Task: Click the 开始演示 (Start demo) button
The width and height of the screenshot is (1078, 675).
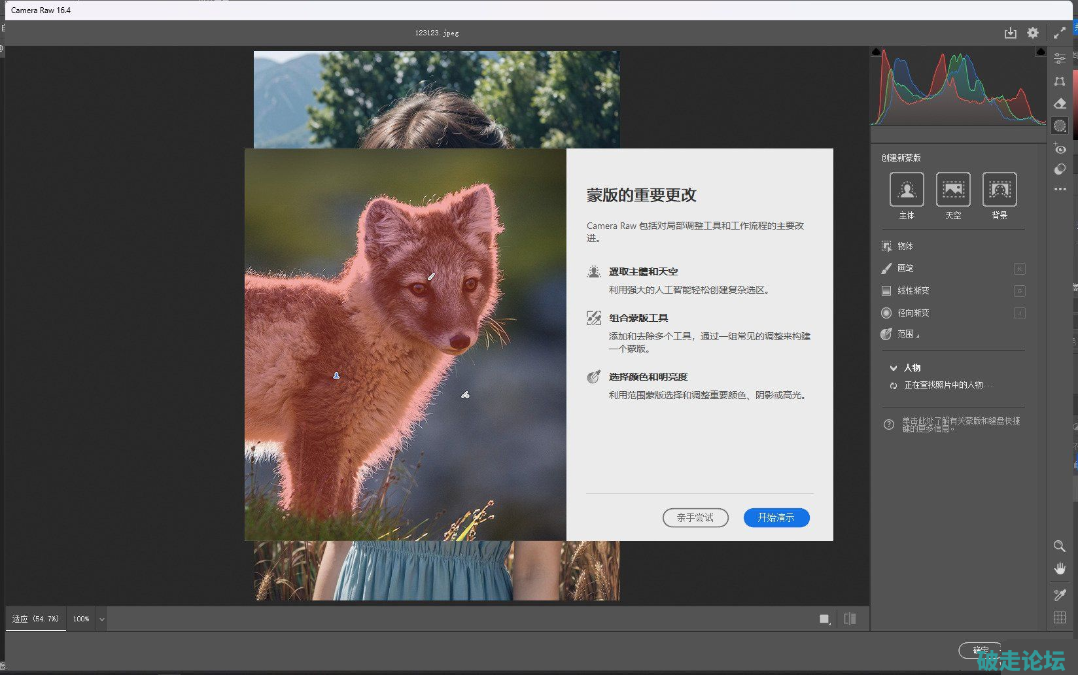Action: pyautogui.click(x=776, y=517)
